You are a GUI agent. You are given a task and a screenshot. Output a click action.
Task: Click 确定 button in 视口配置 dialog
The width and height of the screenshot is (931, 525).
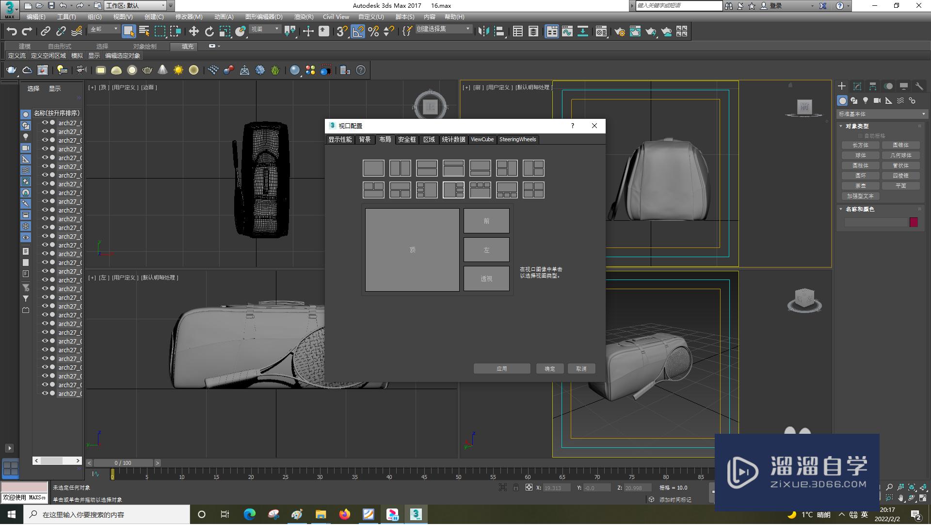coord(550,369)
